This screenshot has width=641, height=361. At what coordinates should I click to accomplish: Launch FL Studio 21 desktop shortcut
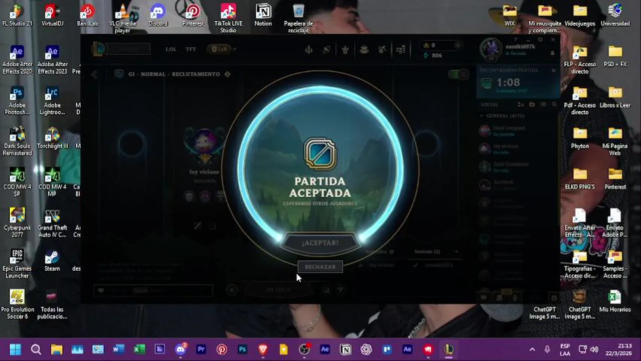pos(17,16)
